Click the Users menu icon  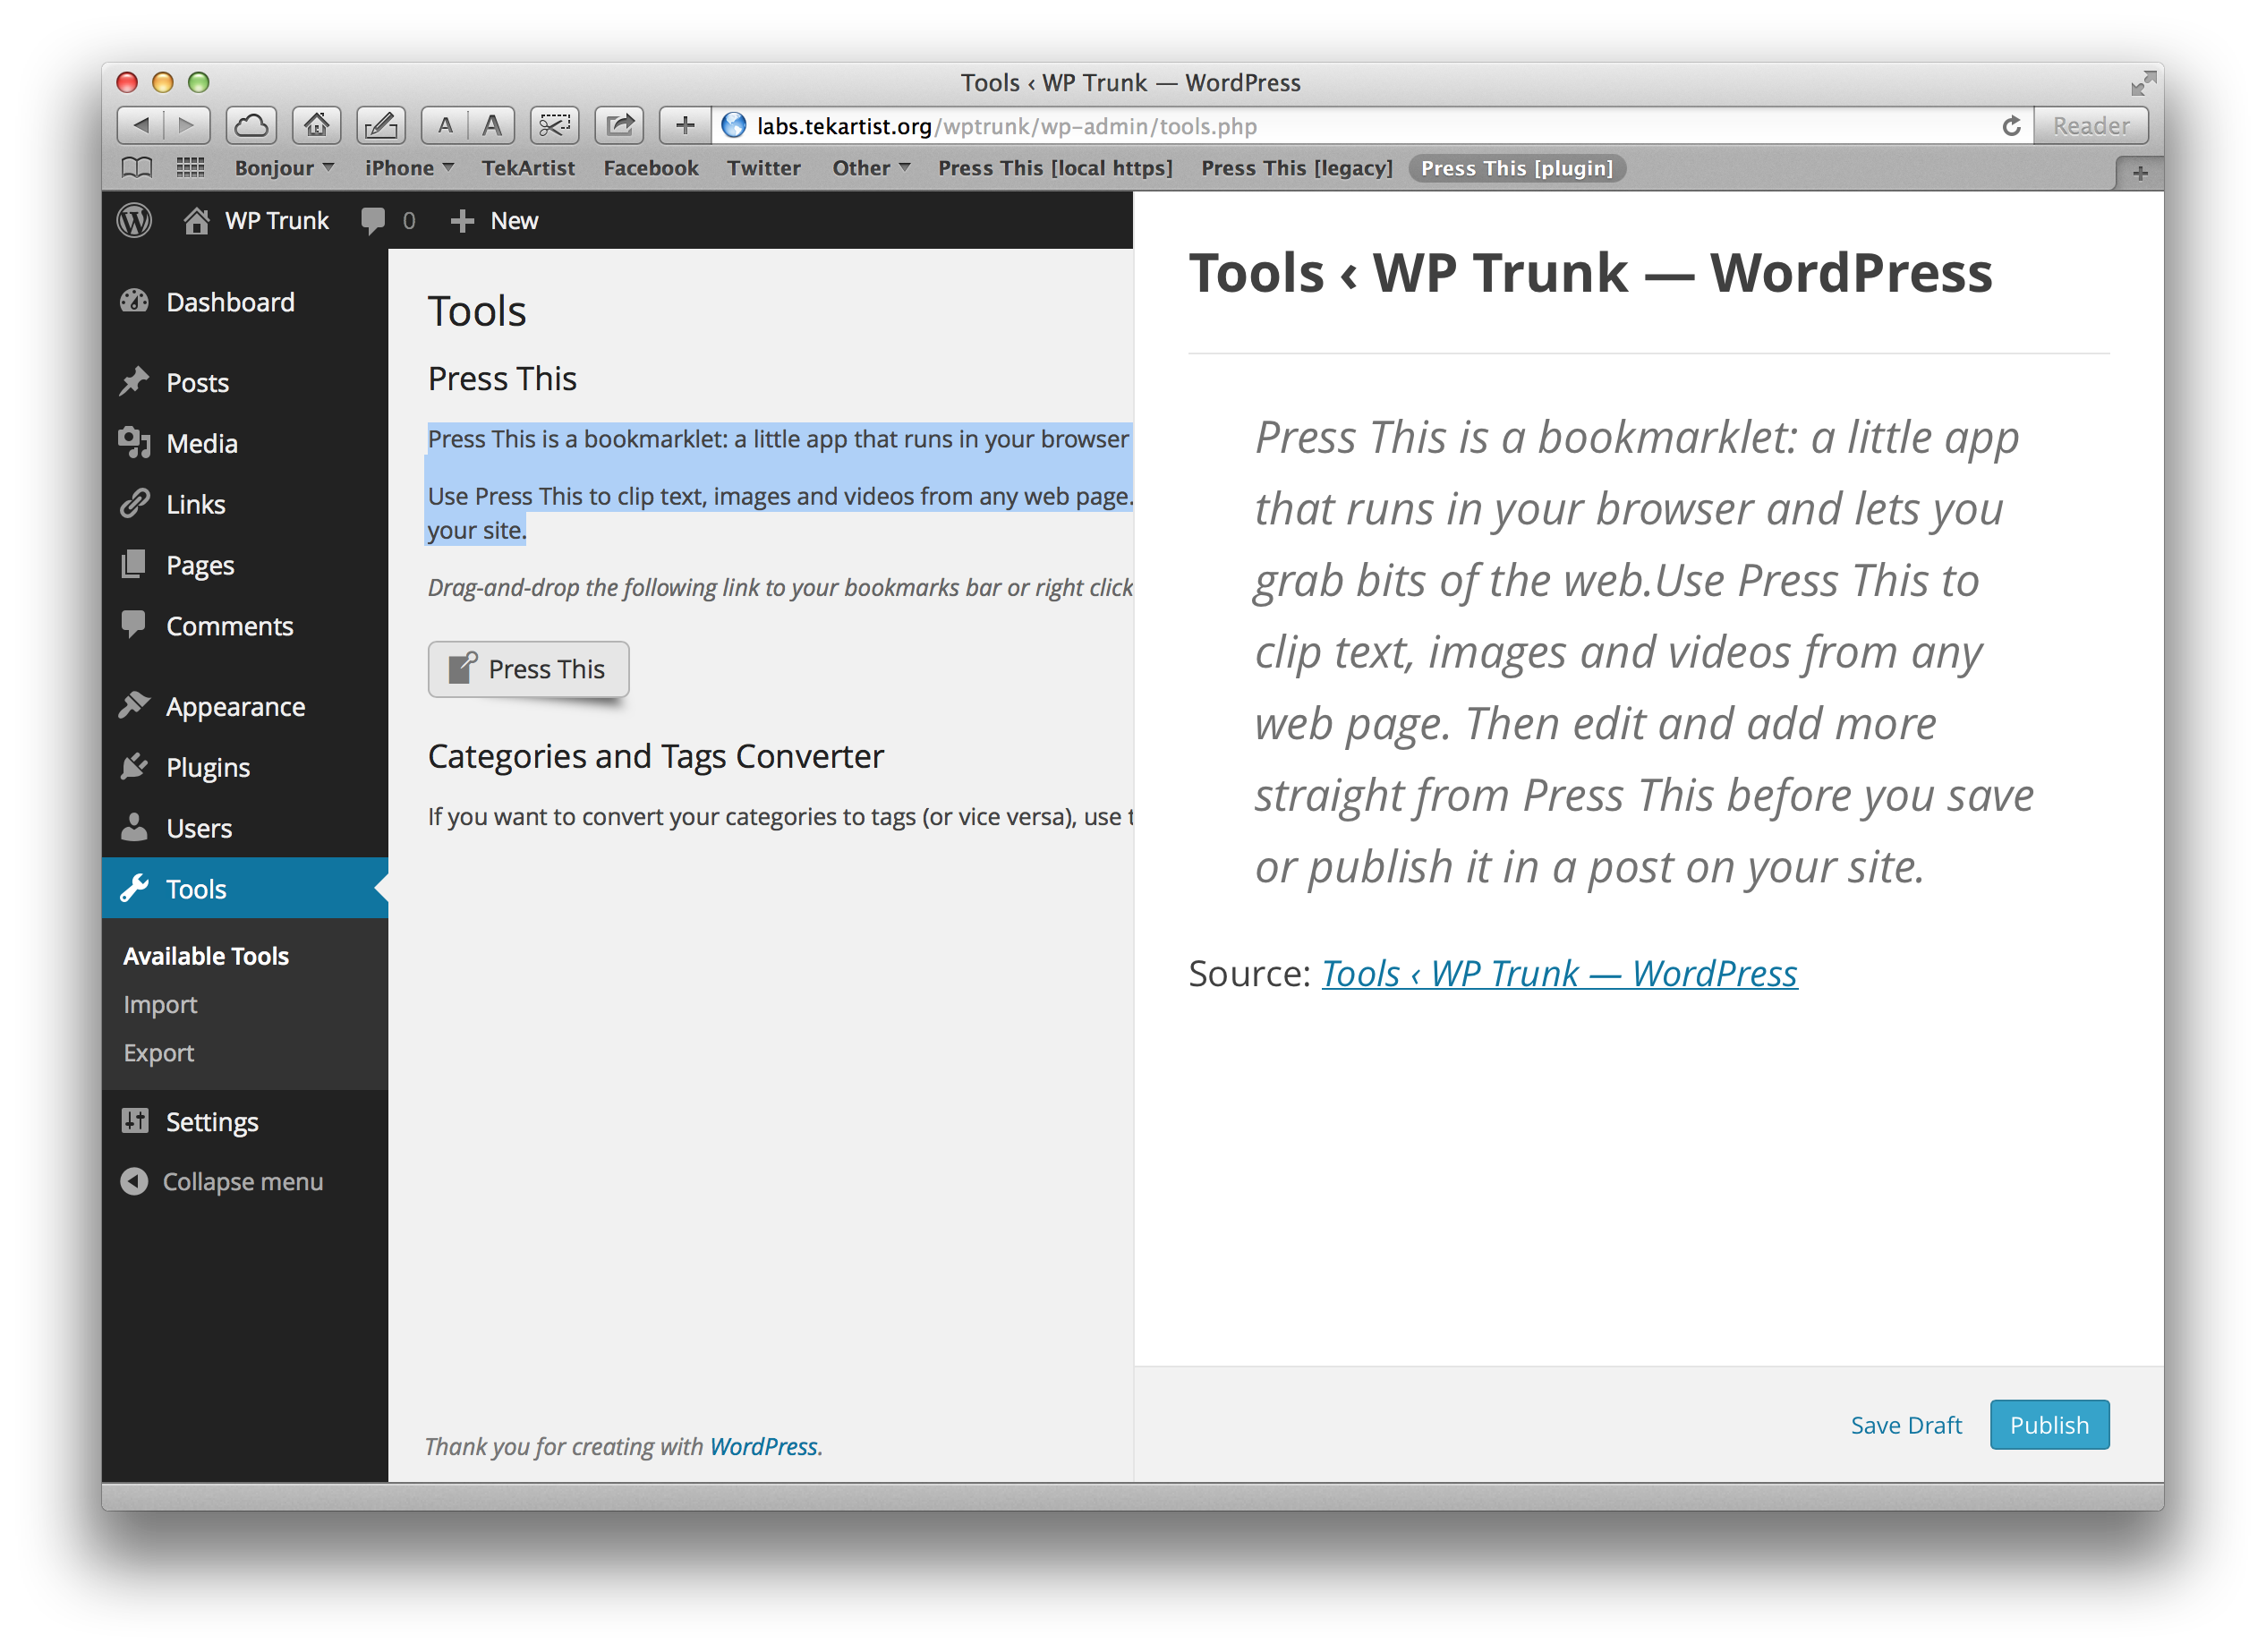tap(135, 827)
